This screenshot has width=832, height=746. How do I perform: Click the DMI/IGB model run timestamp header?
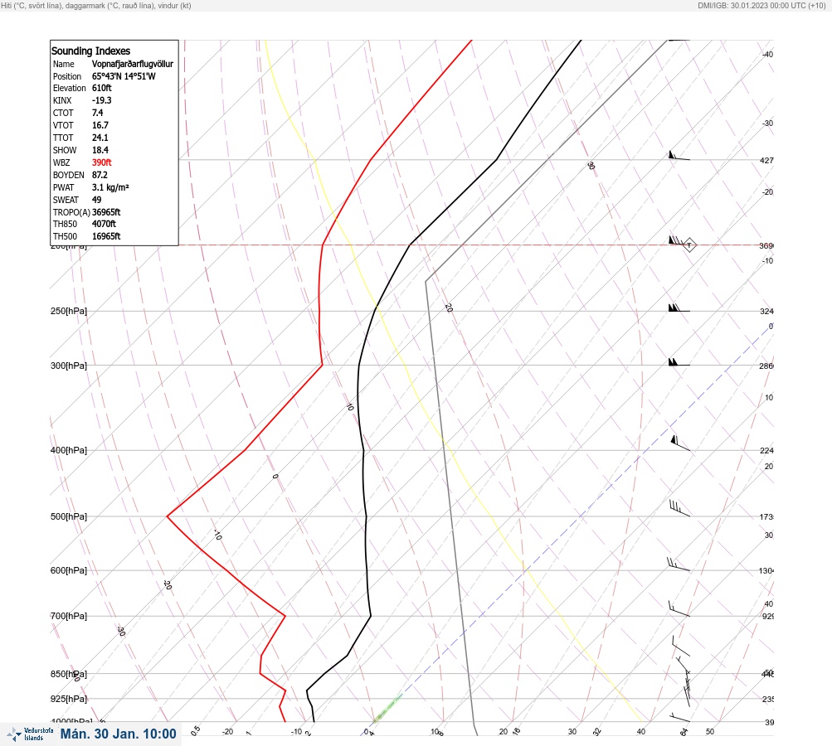[x=761, y=5]
